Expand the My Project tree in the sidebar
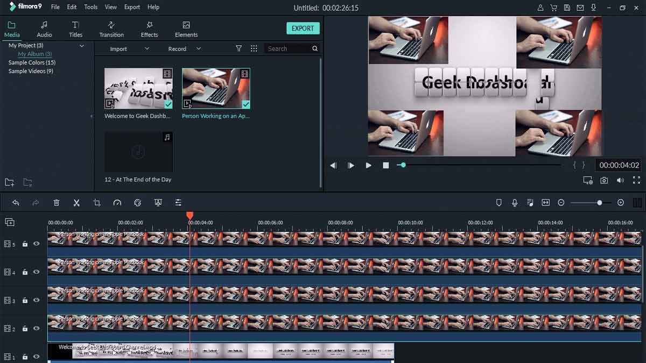The image size is (646, 363). tap(82, 45)
